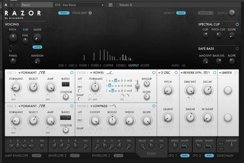Screen dimensions: 244x163
Task: Enable the Limiter power icon
Action: click(x=236, y=72)
